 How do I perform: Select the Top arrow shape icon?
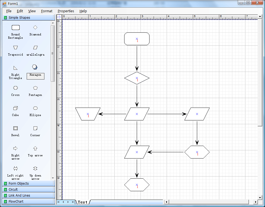tap(35, 148)
